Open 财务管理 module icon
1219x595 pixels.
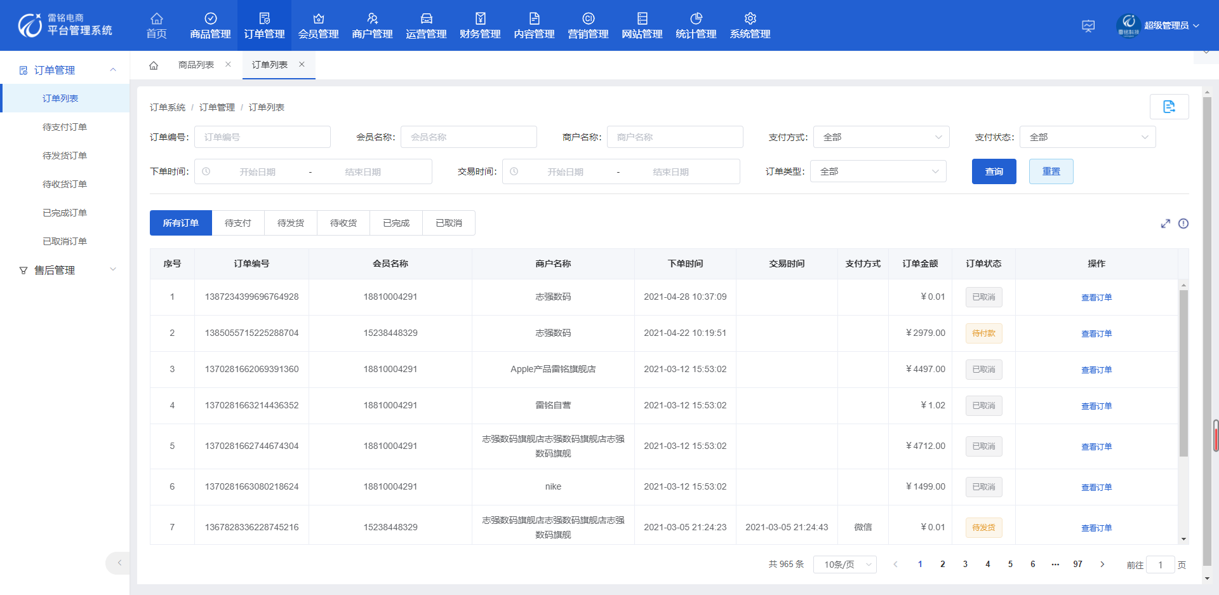[481, 18]
